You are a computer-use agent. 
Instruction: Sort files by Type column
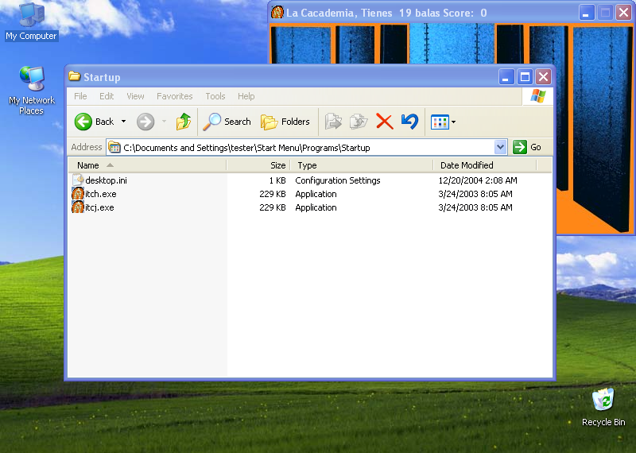pos(362,165)
